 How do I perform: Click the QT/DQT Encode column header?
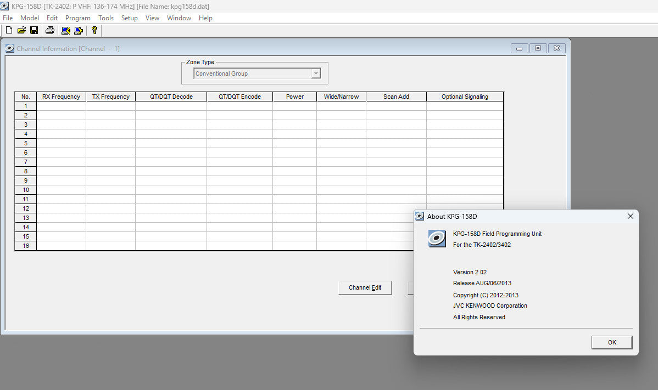239,97
